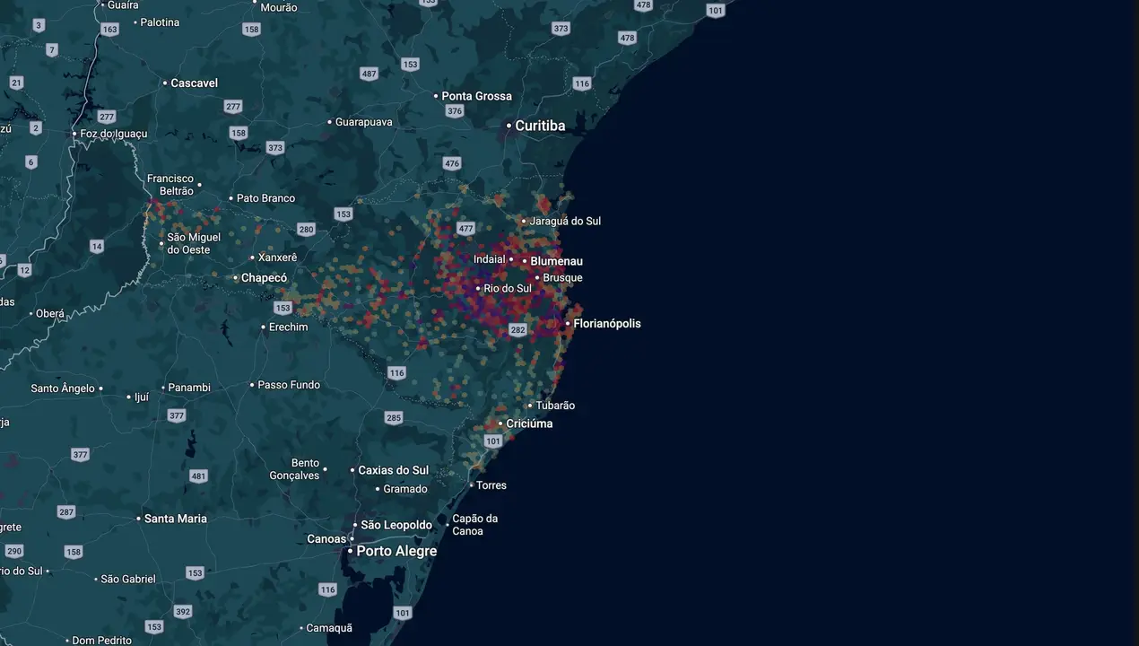This screenshot has width=1139, height=646.
Task: Click the Camaquã town label
Action: tap(329, 628)
